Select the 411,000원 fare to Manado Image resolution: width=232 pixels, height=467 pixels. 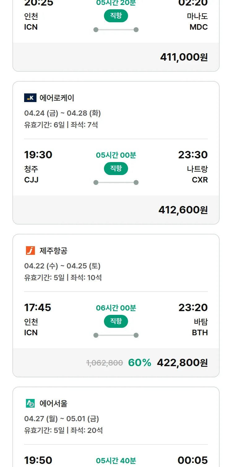coord(184,57)
